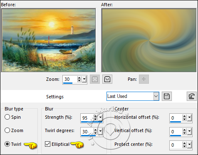Expand the Zoom value slider dropdown
198x155 pixels.
point(84,79)
